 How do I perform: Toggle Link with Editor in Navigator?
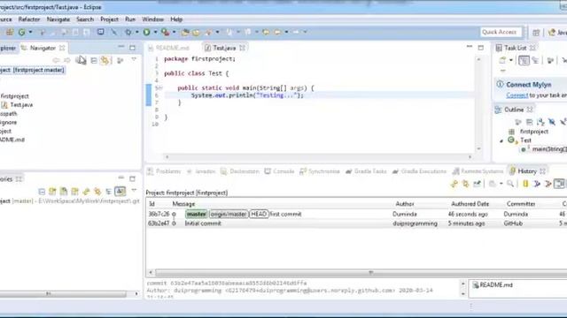click(x=105, y=60)
